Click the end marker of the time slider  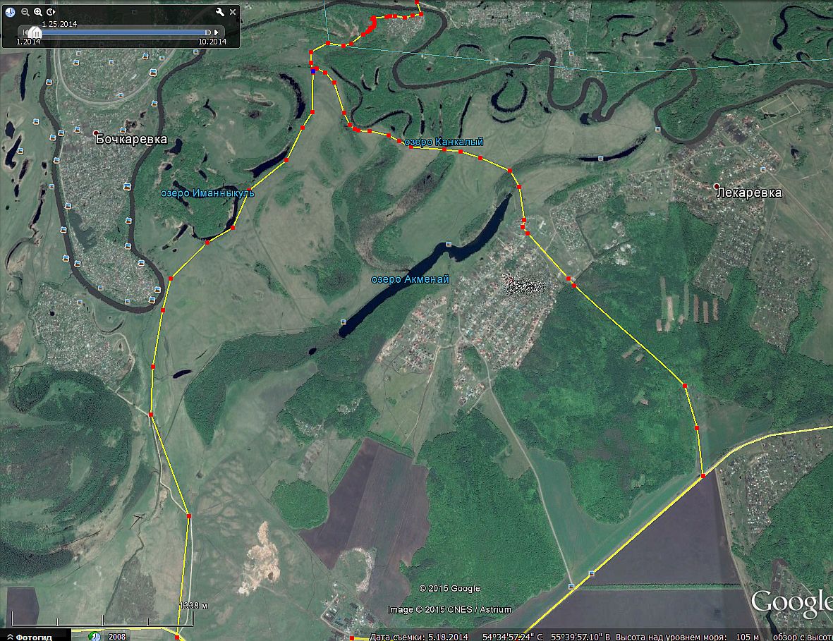[207, 32]
